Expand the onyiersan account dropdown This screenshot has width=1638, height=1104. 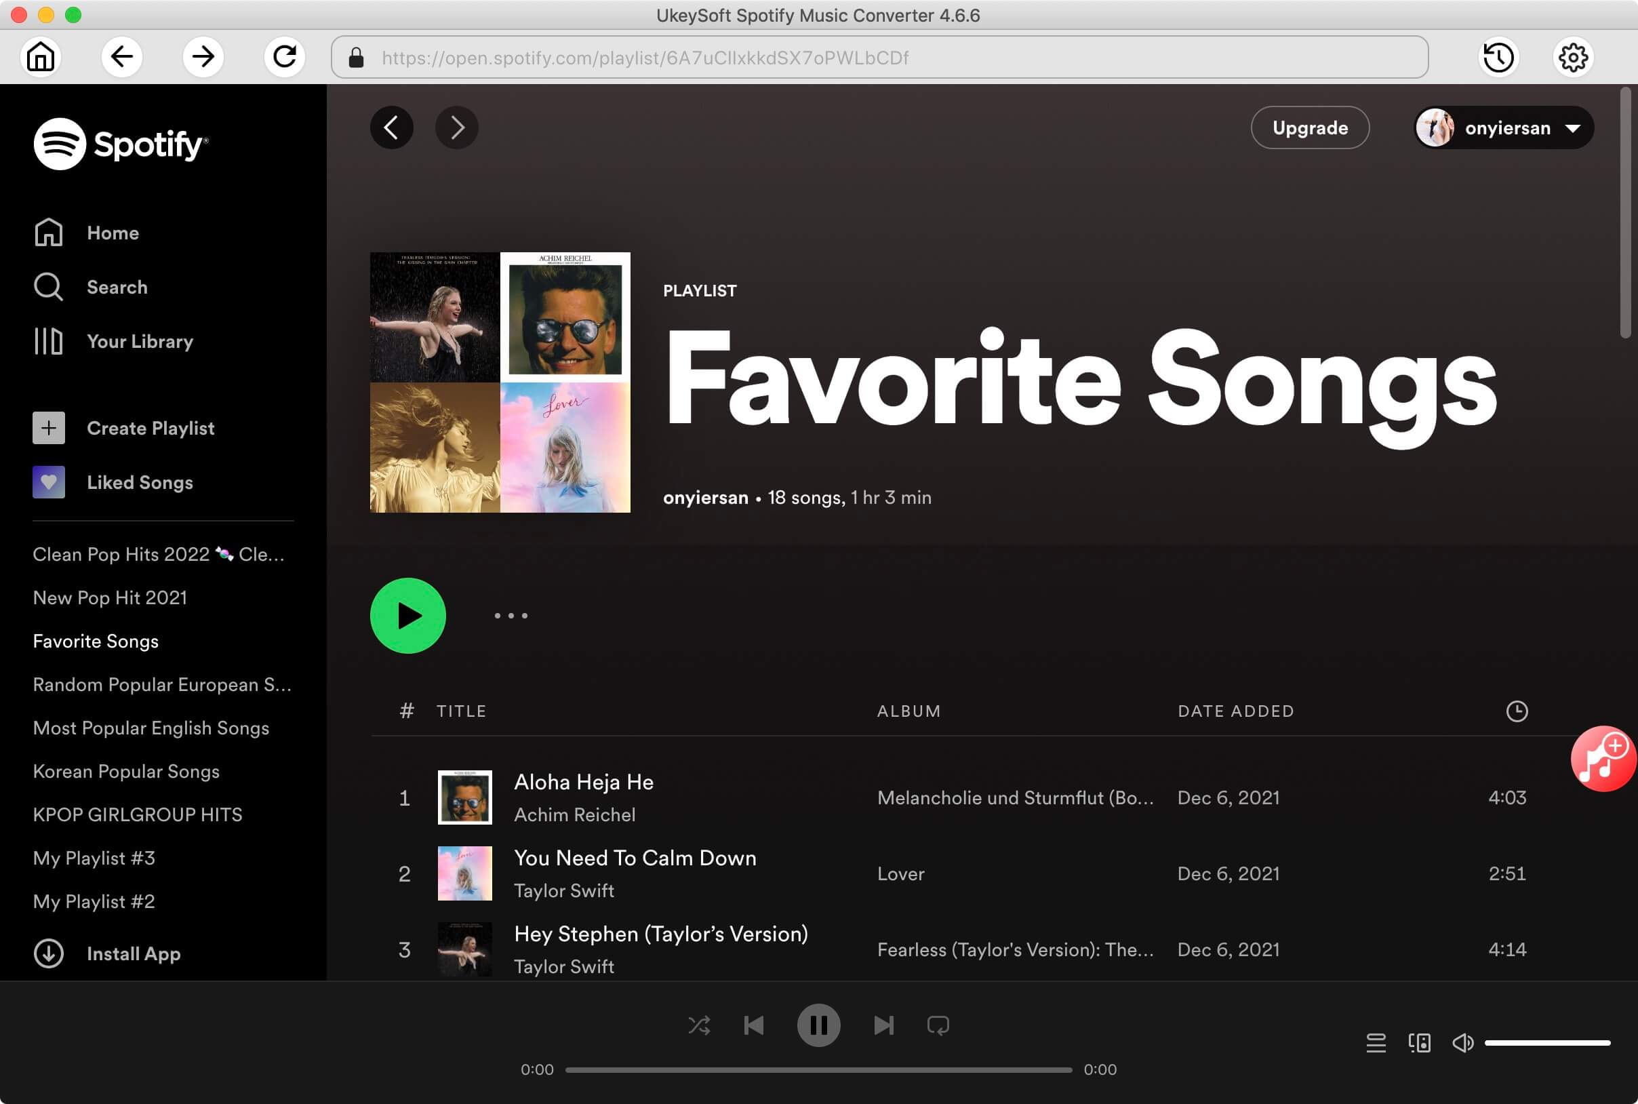1573,127
